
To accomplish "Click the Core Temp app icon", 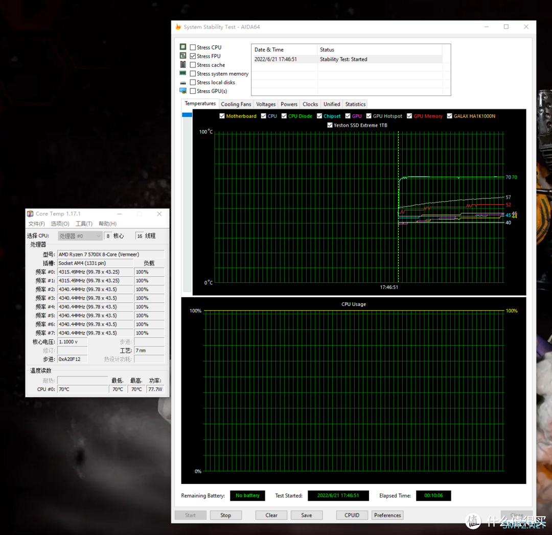I will tap(30, 214).
